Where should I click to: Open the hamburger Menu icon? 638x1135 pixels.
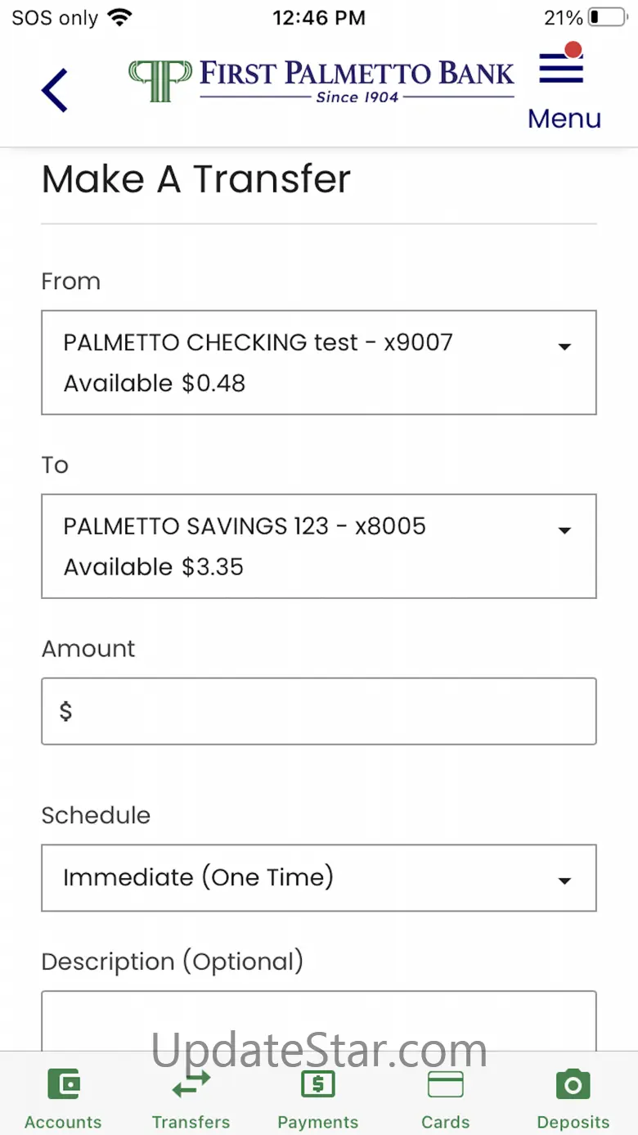(x=561, y=69)
